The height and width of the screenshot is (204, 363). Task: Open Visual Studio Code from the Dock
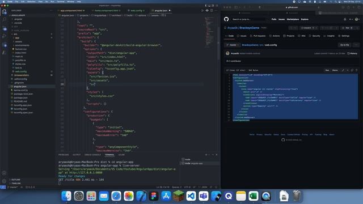point(191,196)
